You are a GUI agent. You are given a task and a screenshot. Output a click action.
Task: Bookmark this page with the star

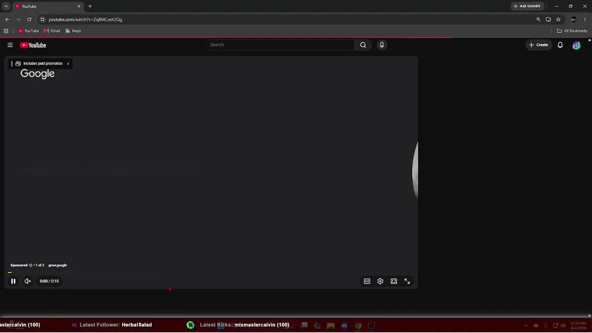click(x=558, y=19)
